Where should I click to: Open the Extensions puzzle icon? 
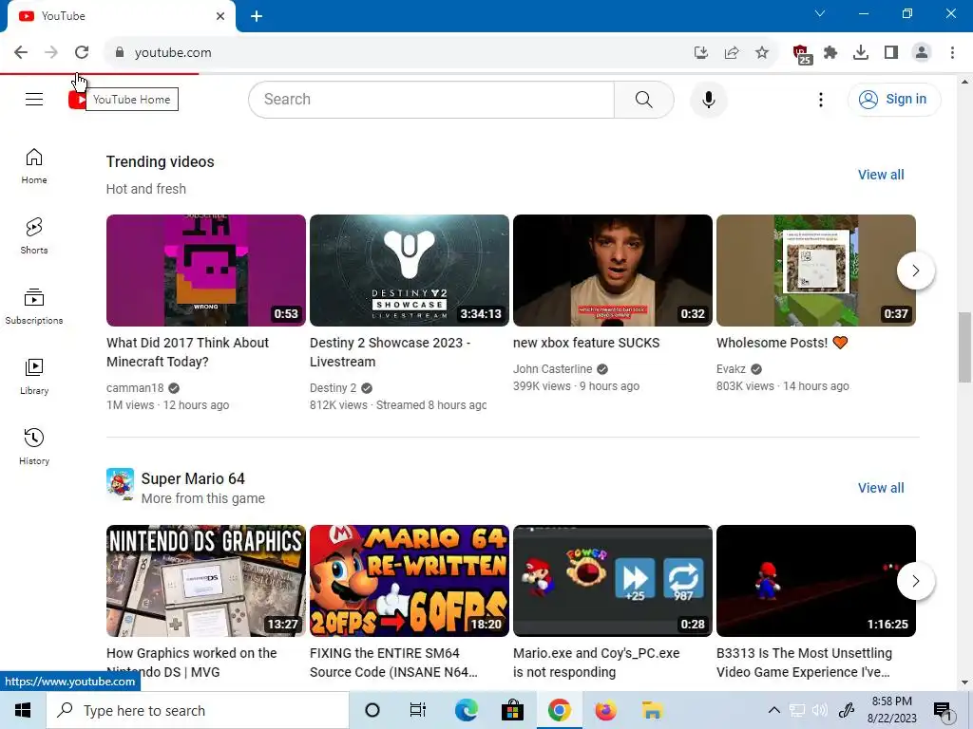coord(830,53)
